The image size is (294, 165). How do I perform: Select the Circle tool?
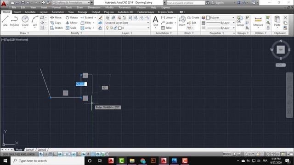tap(25, 21)
